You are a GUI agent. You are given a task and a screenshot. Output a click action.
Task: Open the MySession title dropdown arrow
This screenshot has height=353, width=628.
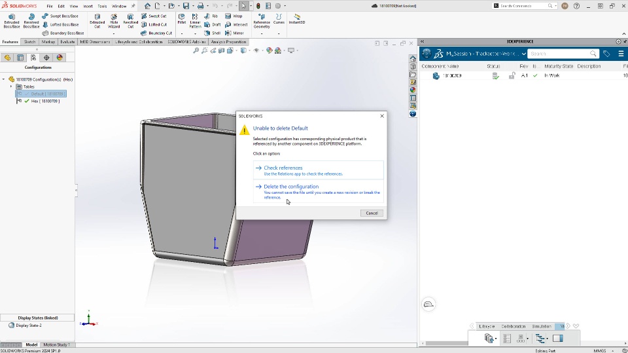click(x=523, y=54)
